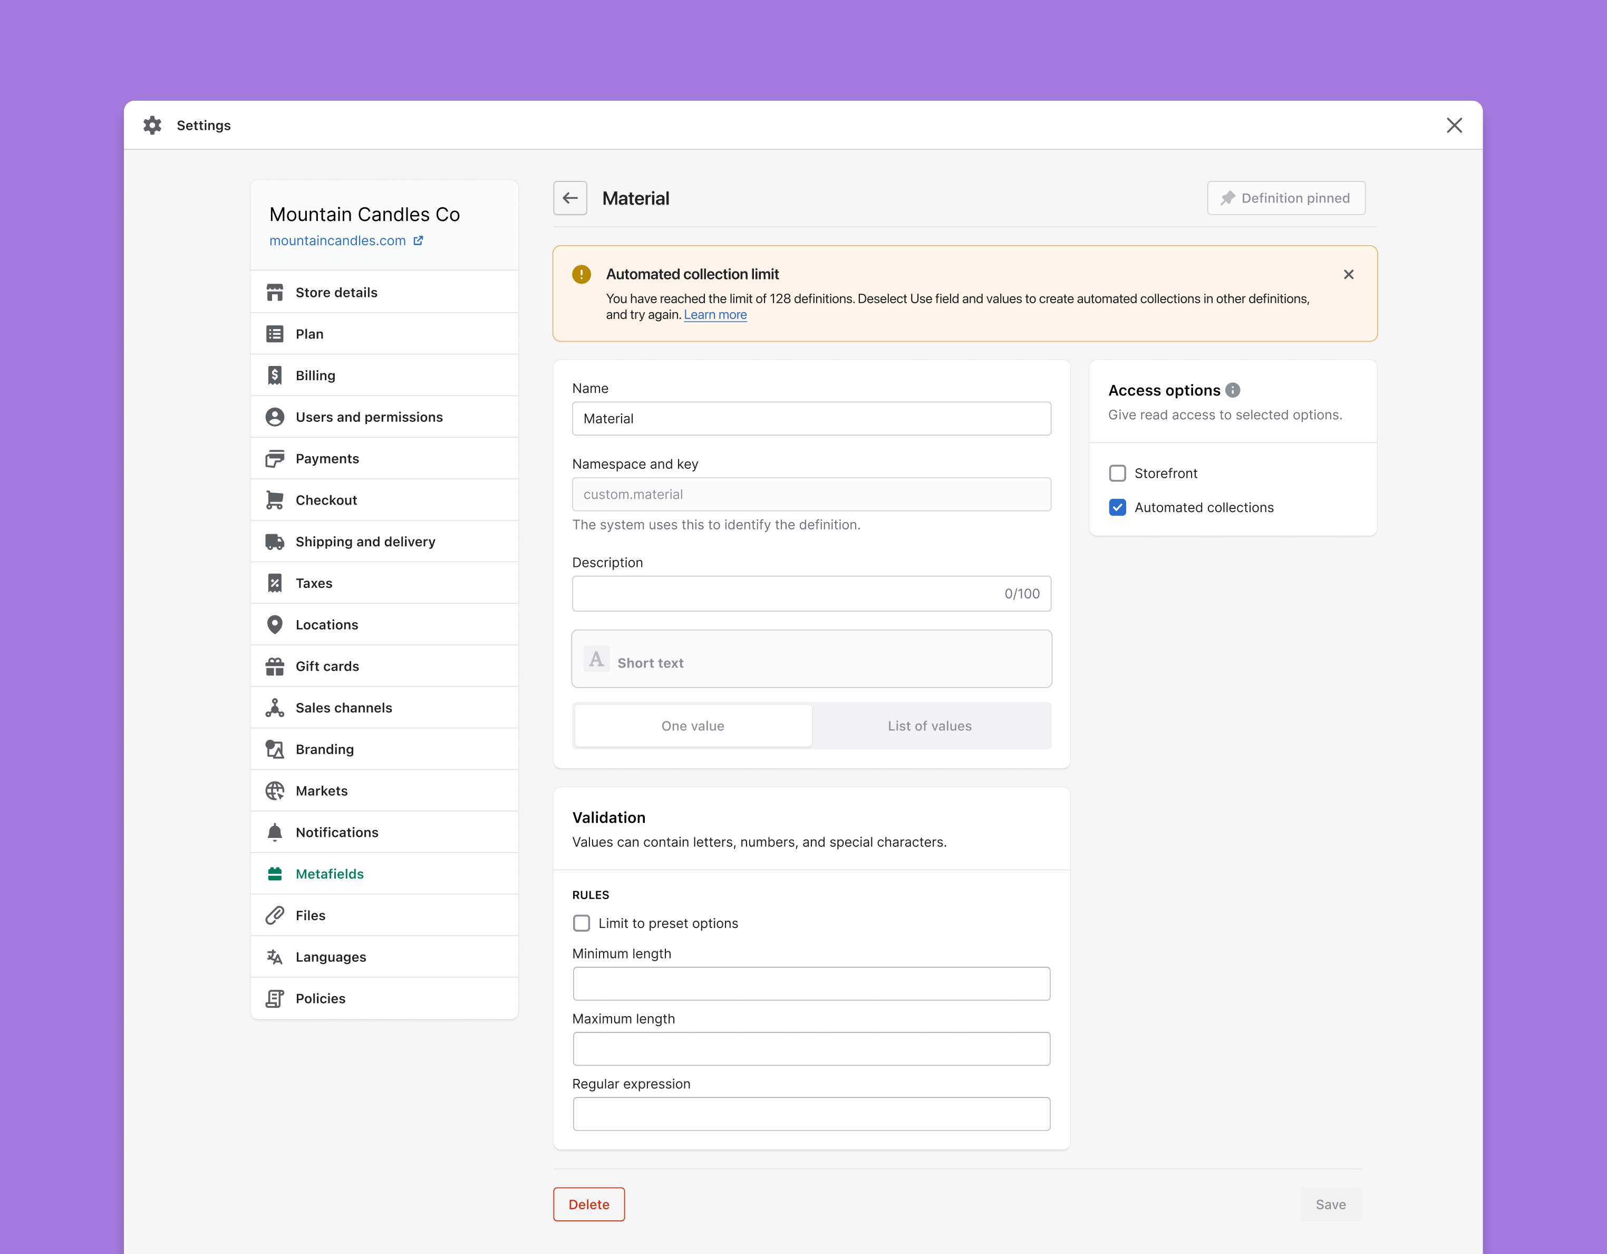The width and height of the screenshot is (1607, 1254).
Task: Open the Plan settings page
Action: [384, 334]
